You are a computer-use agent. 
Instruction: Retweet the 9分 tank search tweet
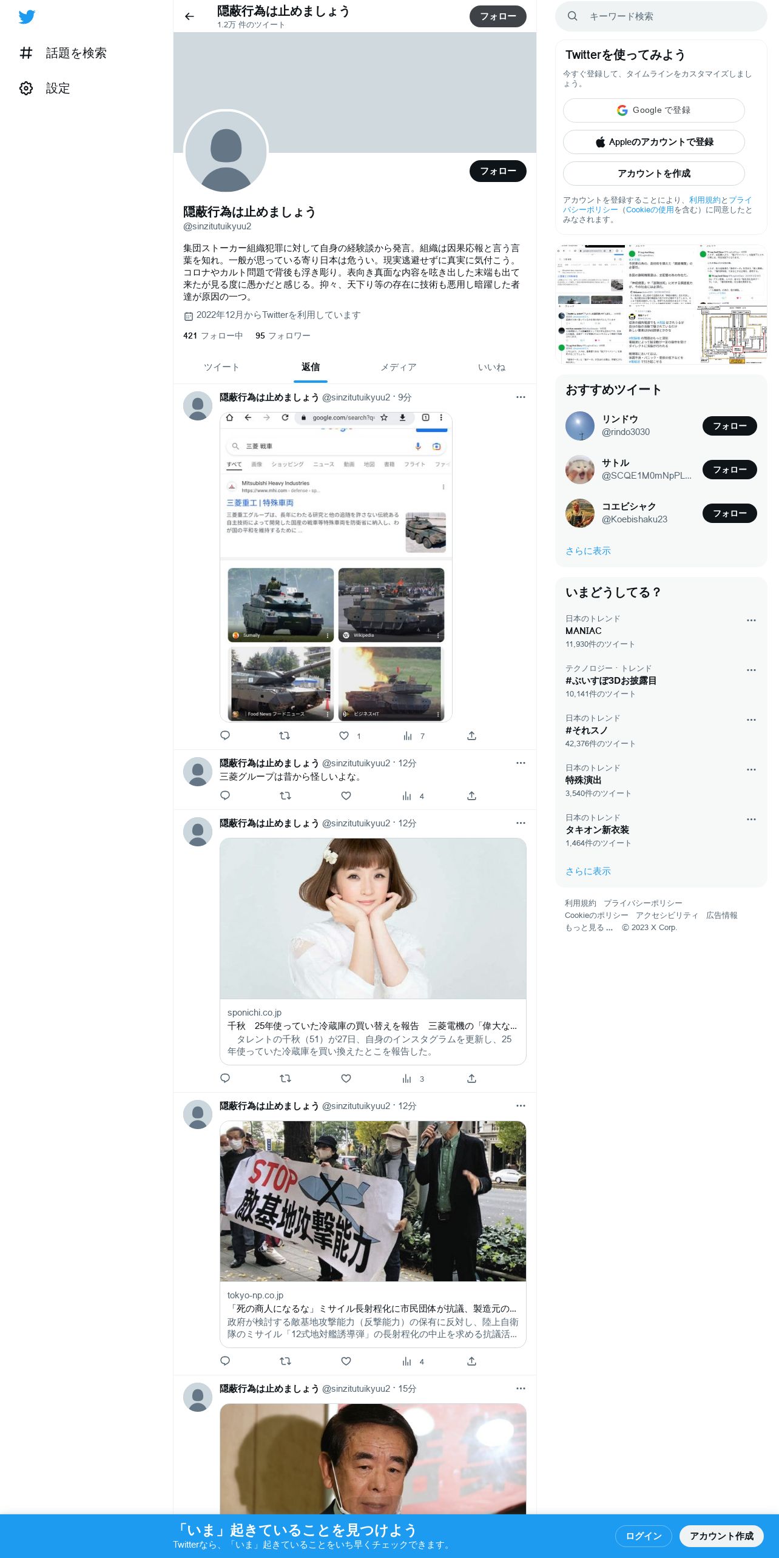coord(285,735)
